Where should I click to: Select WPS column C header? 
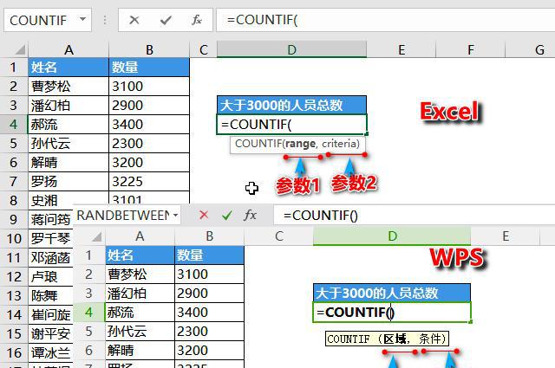[x=279, y=236]
